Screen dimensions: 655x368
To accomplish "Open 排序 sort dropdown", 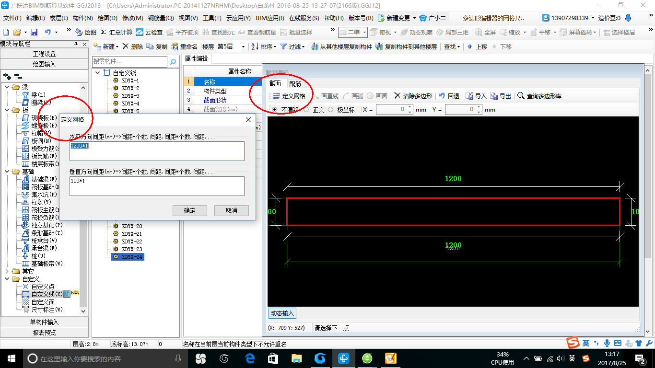I will pos(264,46).
